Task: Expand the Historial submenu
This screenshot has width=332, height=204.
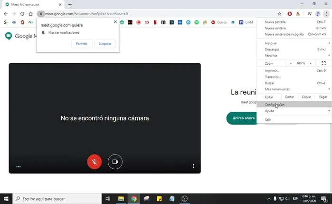Action: tap(294, 43)
